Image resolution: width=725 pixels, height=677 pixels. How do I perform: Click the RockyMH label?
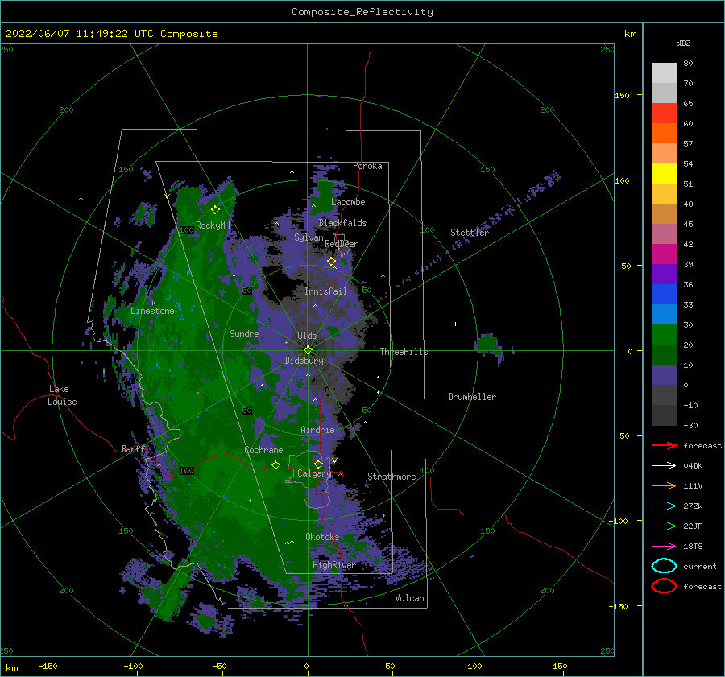213,225
